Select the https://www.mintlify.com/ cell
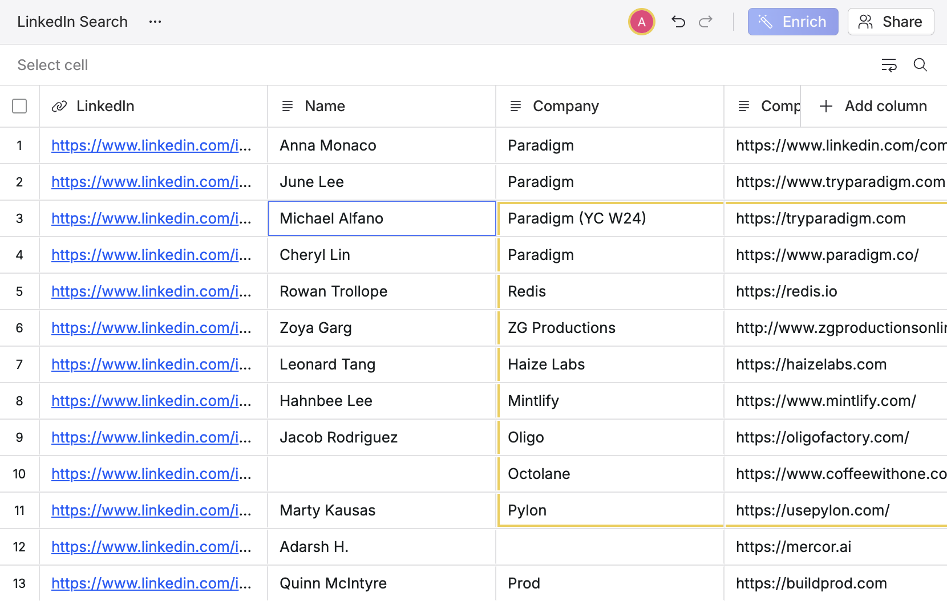 836,401
